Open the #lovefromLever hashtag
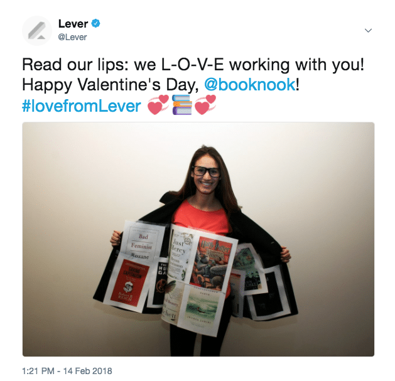The image size is (395, 381). [82, 105]
